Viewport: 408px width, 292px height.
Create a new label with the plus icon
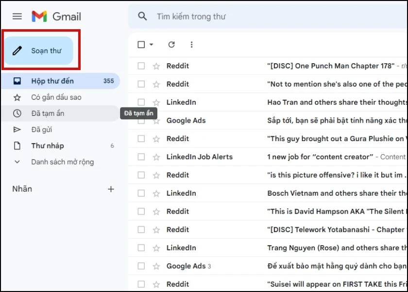tap(111, 189)
